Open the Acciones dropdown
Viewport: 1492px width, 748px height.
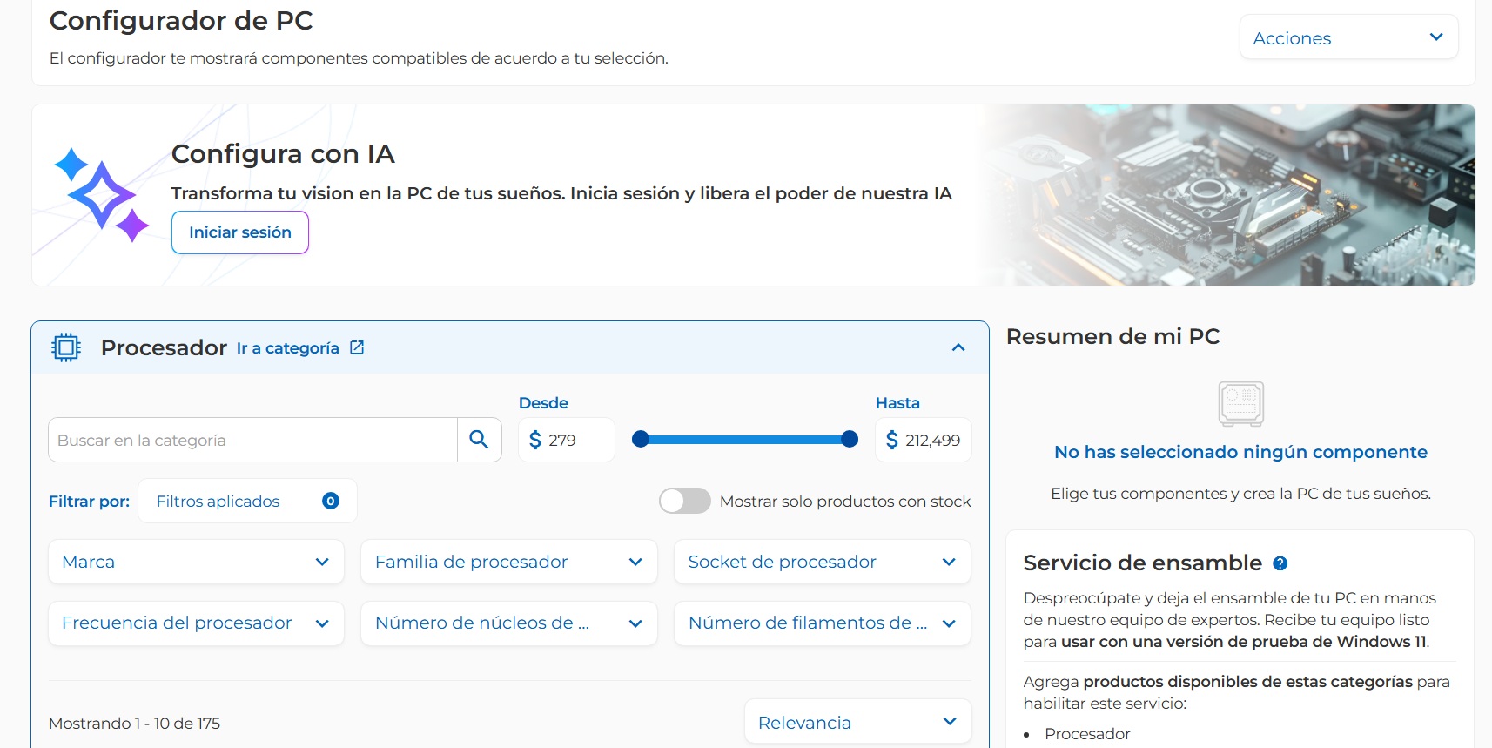coord(1348,37)
